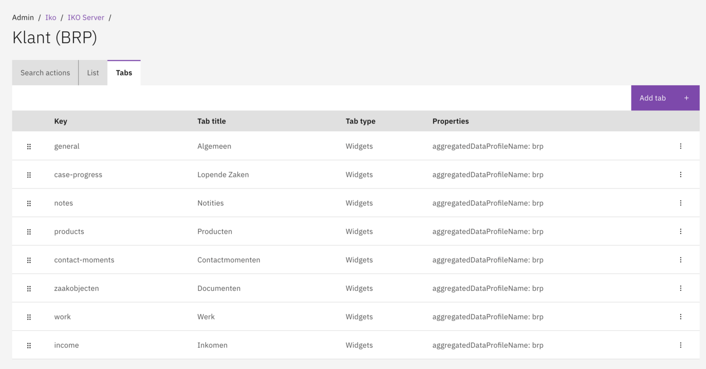Click the Werk tab title cell
Viewport: 706px width, 369px height.
206,317
